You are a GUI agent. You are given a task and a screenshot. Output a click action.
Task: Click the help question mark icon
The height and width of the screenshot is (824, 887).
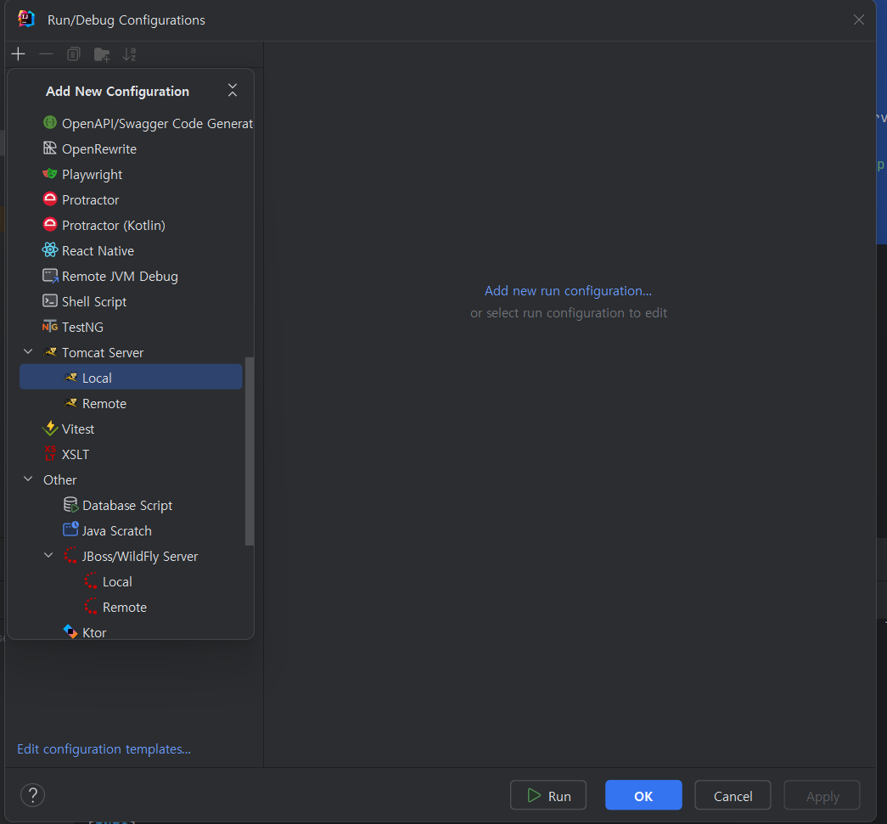(x=33, y=795)
